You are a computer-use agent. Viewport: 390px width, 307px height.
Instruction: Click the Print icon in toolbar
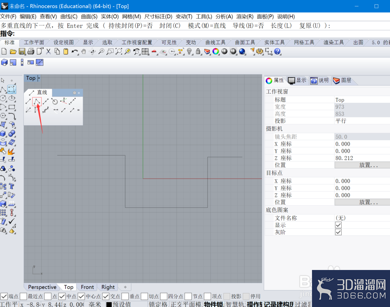(x=31, y=51)
